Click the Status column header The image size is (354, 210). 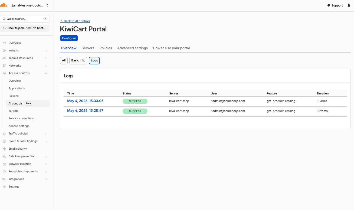(127, 93)
